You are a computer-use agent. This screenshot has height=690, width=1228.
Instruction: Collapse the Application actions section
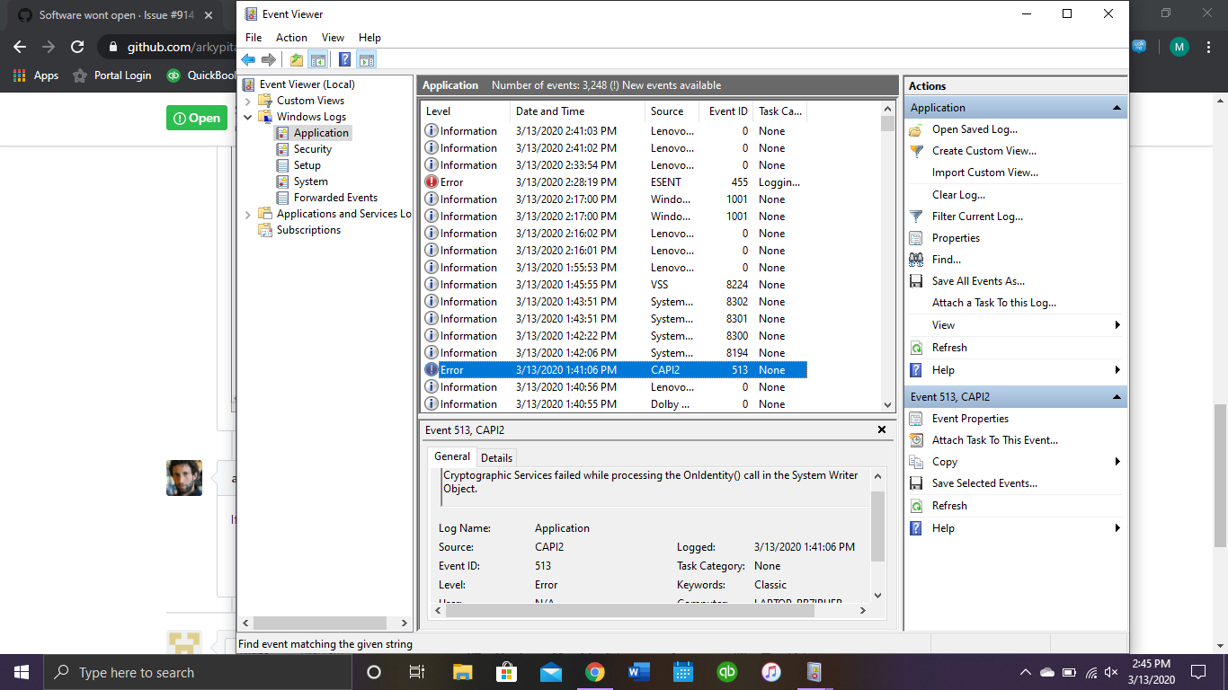point(1117,108)
